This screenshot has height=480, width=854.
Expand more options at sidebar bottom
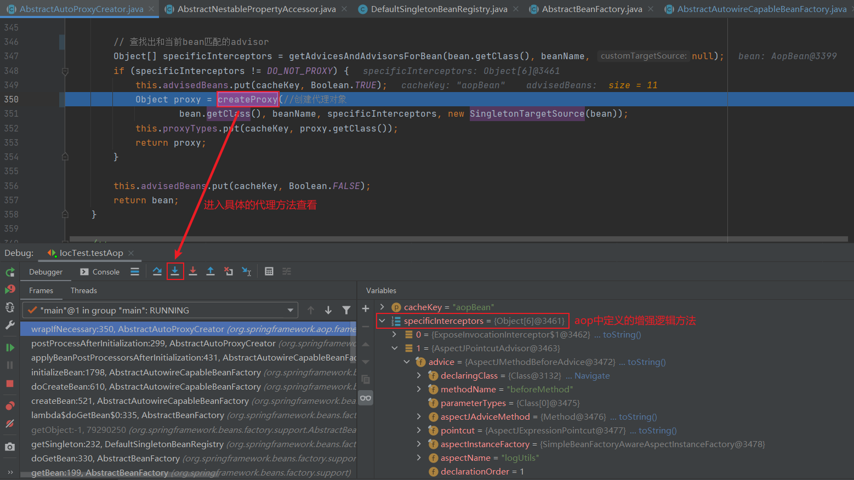tap(10, 472)
